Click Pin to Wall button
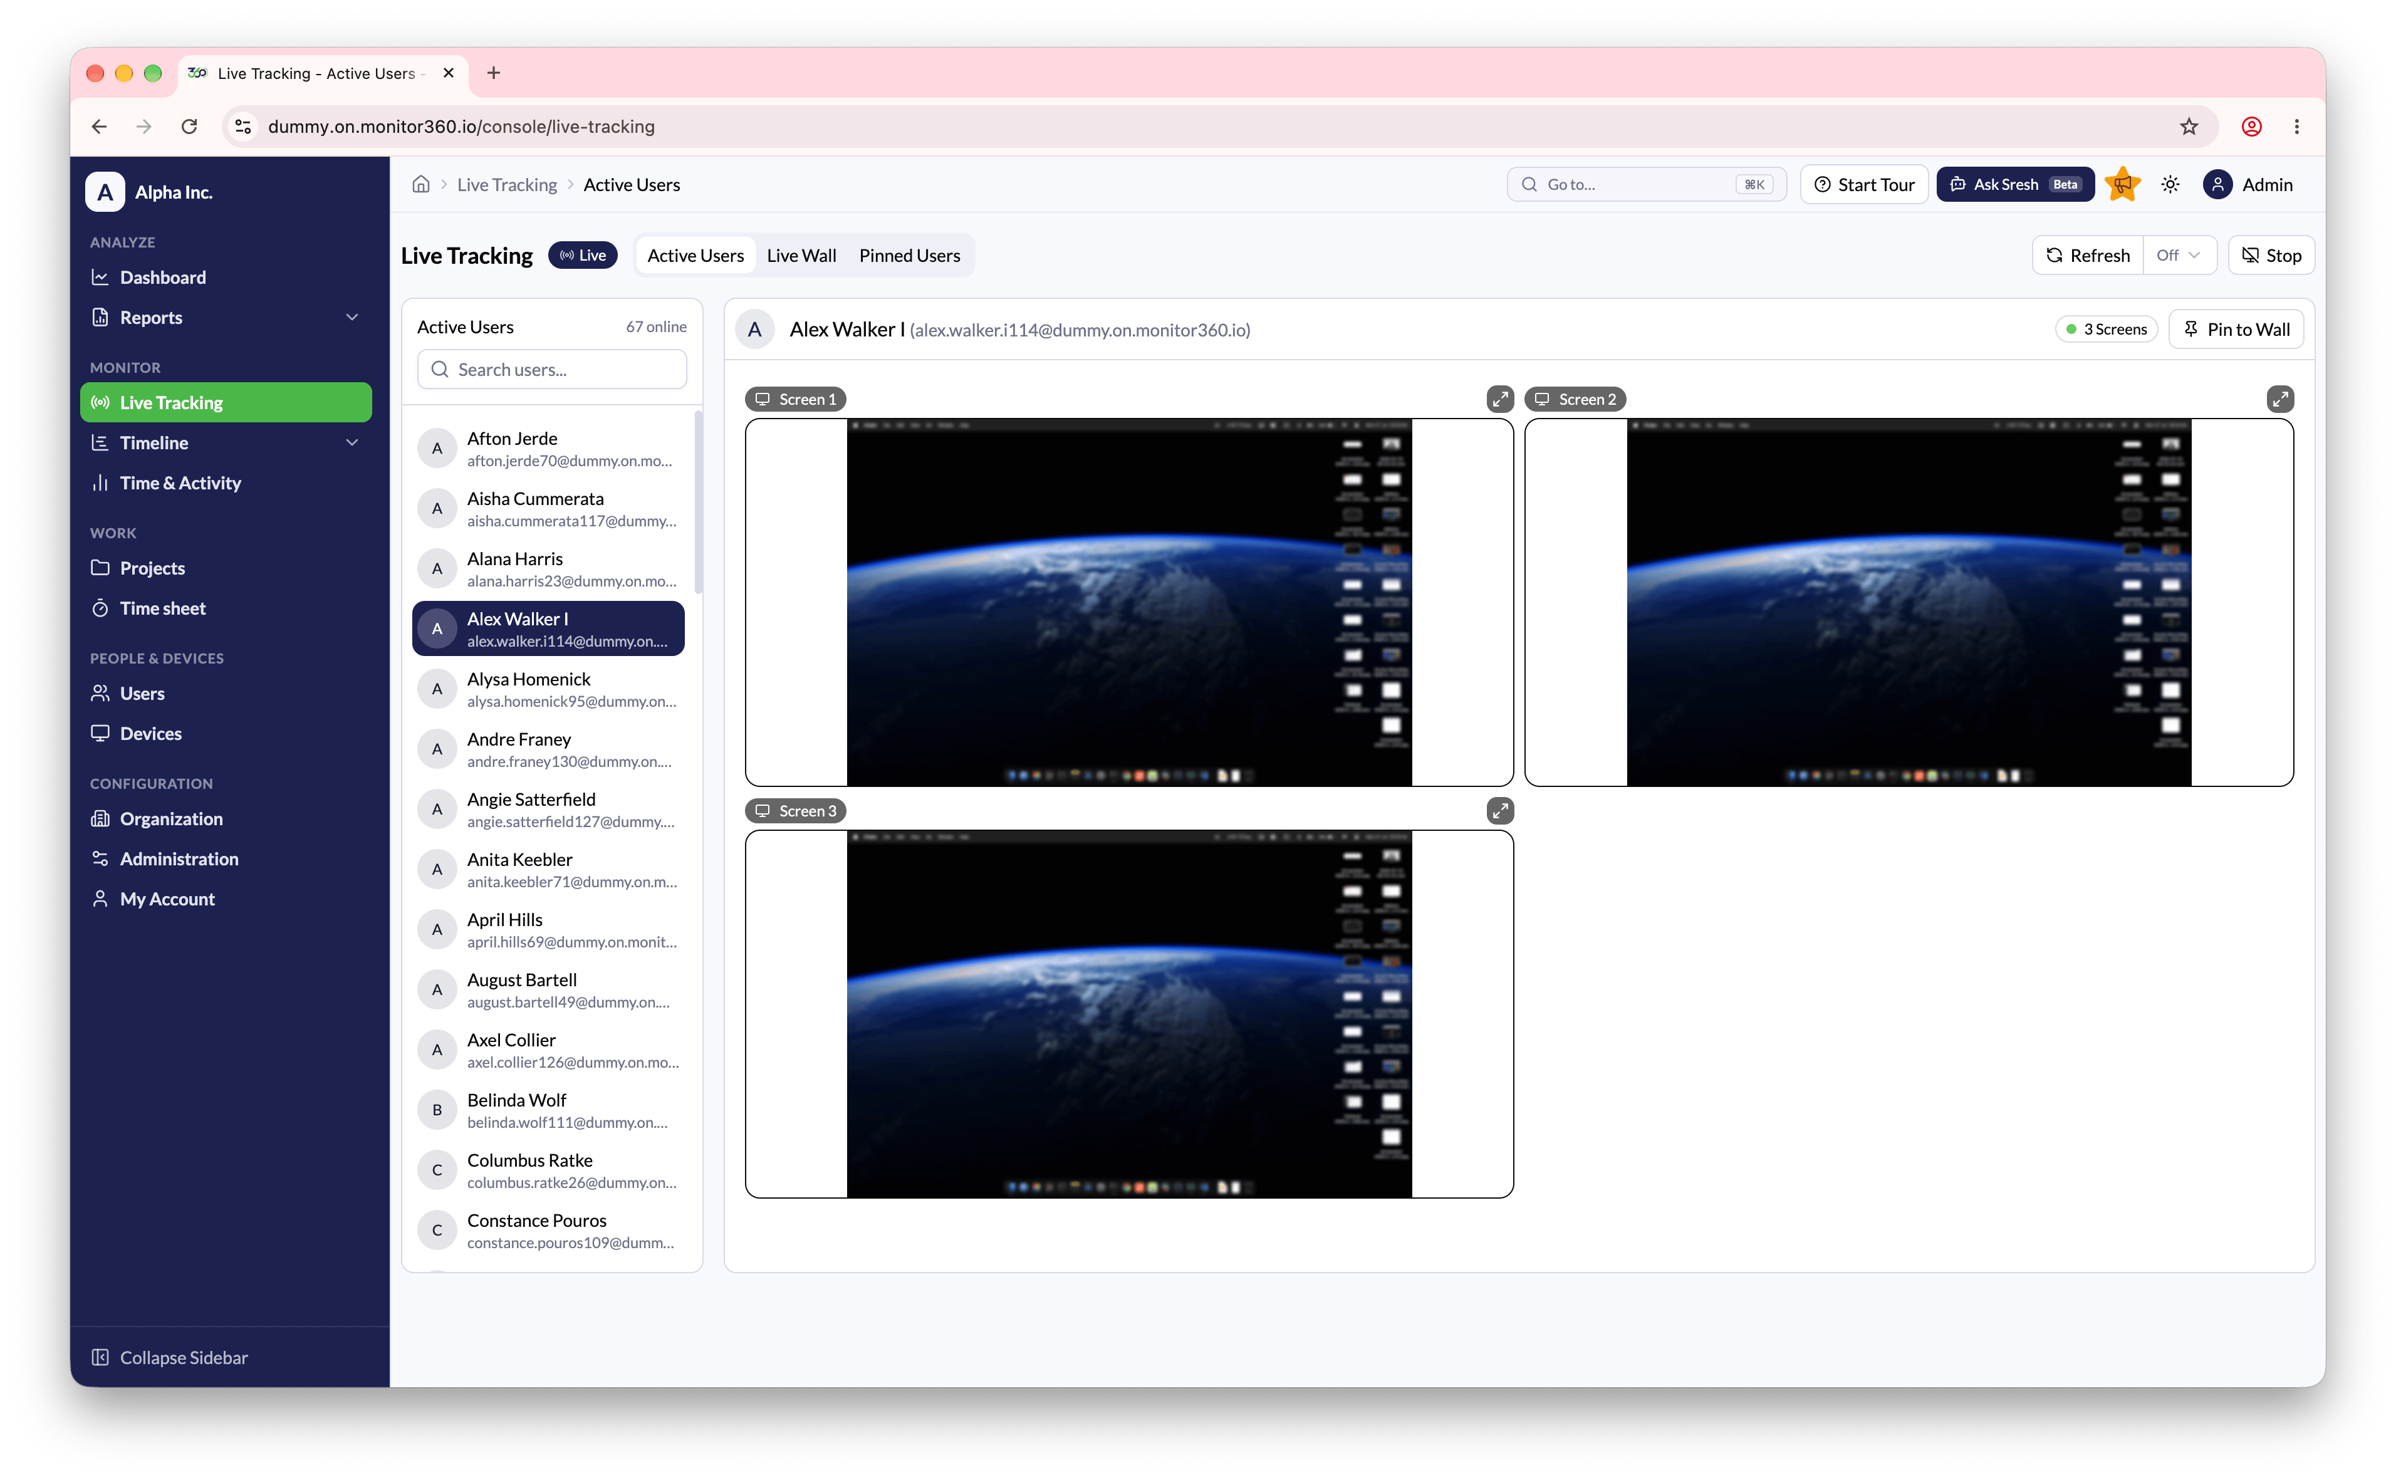 2236,329
